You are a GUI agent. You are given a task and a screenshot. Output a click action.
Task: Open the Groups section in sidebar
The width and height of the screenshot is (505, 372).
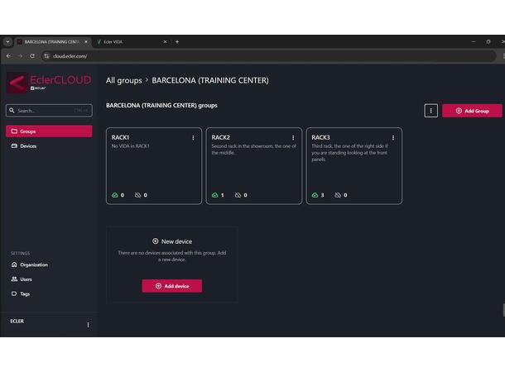click(x=49, y=131)
